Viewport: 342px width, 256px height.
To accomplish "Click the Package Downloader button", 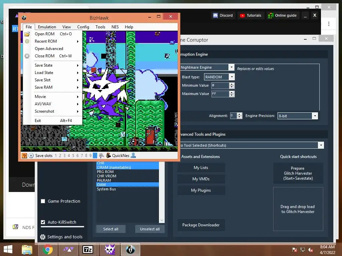I will 201,225.
